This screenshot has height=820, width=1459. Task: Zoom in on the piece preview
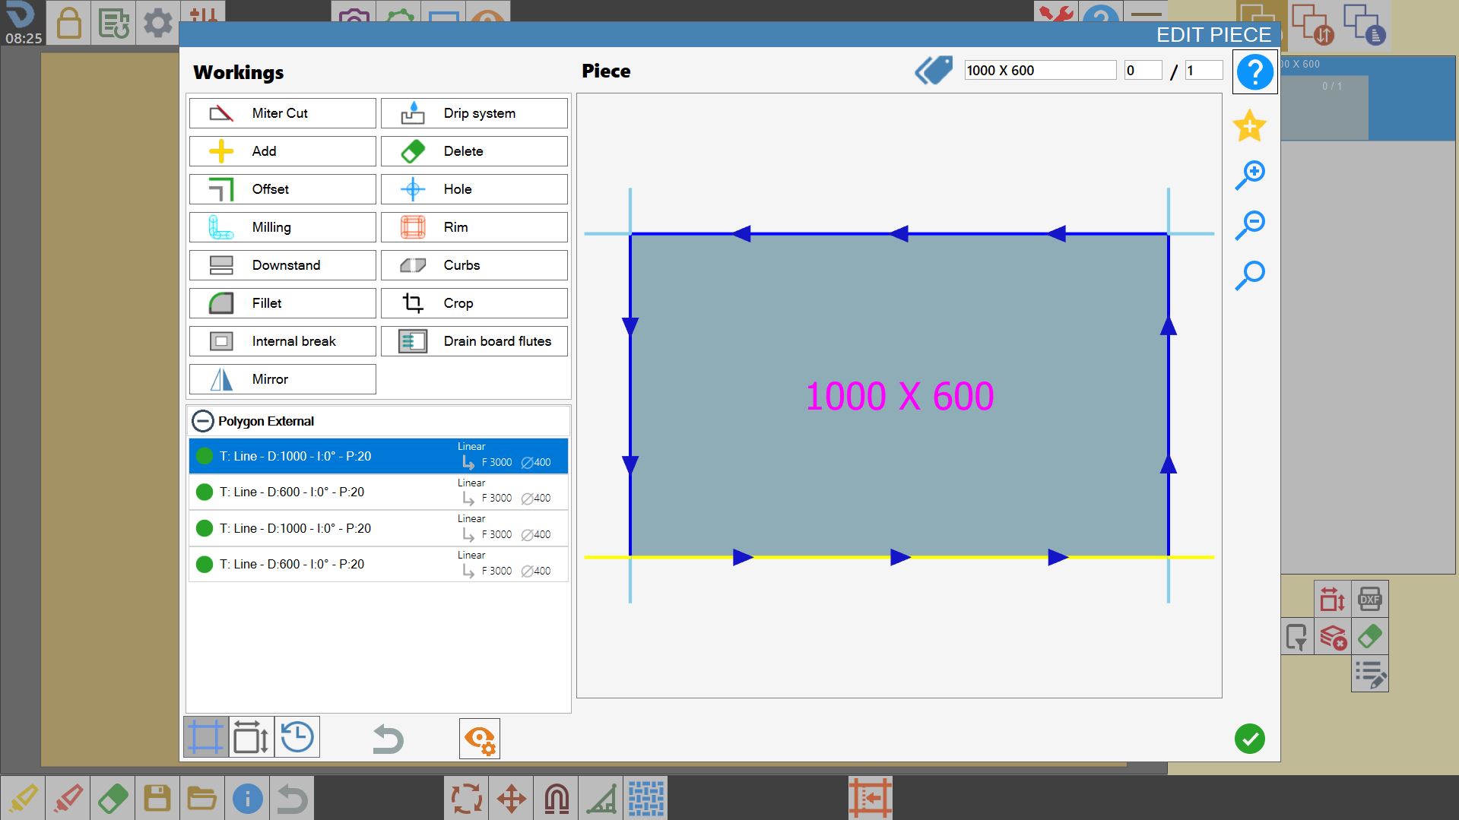[x=1250, y=175]
